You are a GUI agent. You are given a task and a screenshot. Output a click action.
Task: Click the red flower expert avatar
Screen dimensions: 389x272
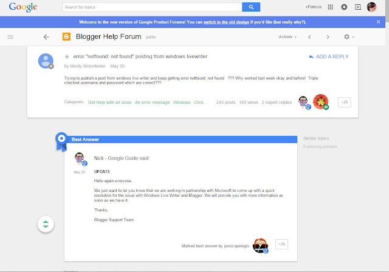pos(321,102)
